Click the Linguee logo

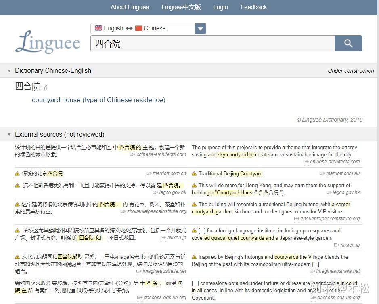point(48,42)
